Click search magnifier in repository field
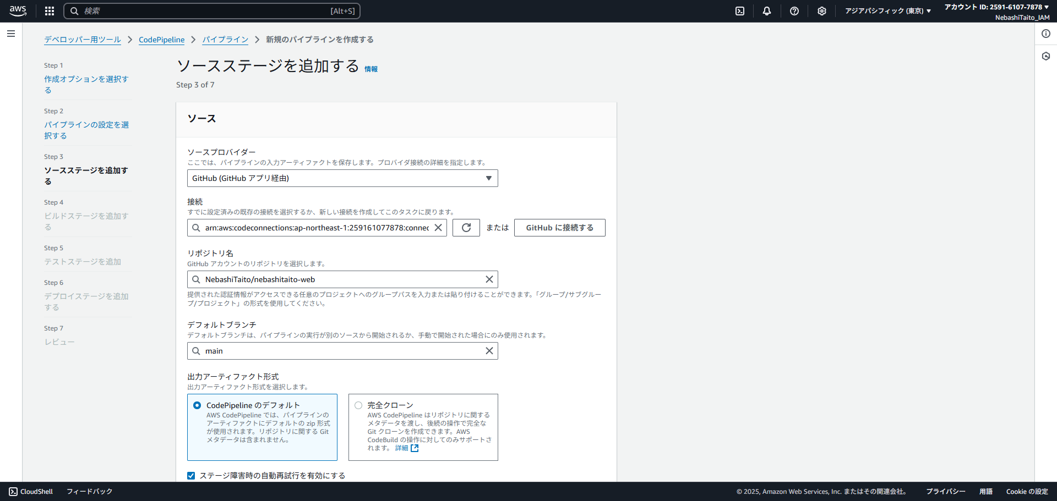 pyautogui.click(x=196, y=279)
